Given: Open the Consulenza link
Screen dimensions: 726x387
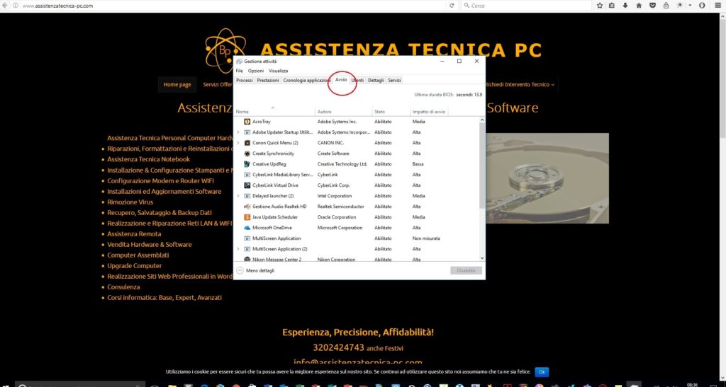Looking at the screenshot, I should click(123, 287).
